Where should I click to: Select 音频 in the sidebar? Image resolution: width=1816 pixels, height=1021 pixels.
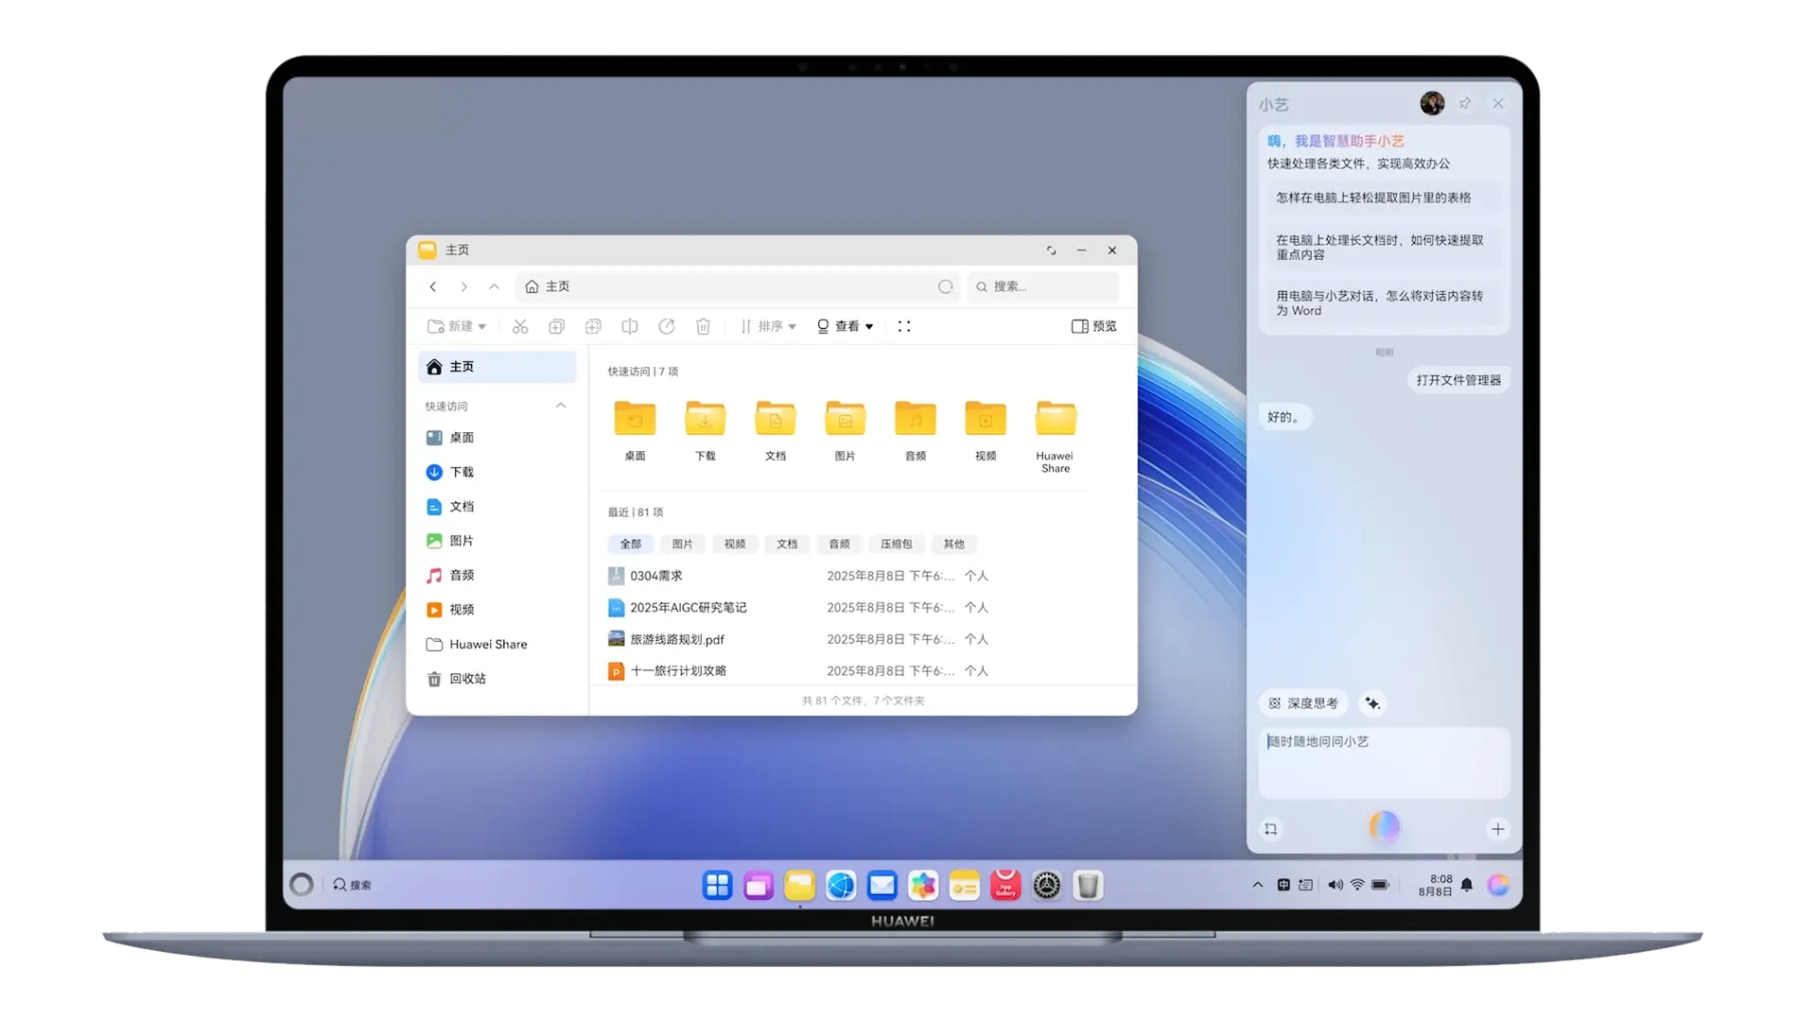497,575
